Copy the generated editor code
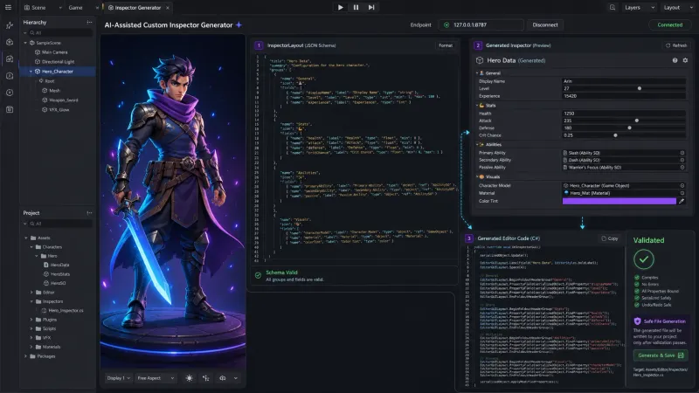The image size is (699, 393). [610, 238]
